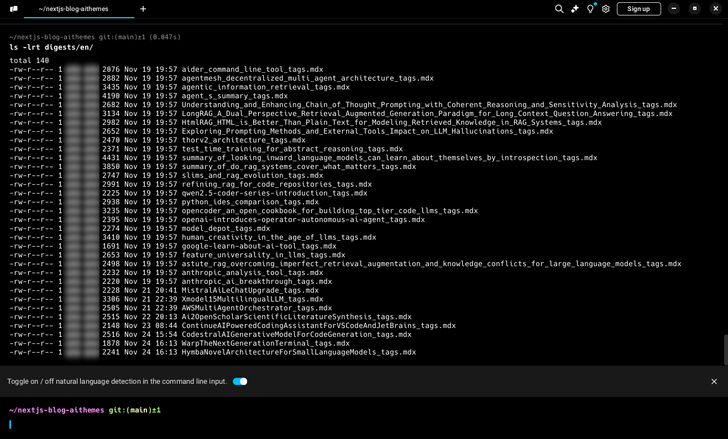Select model_depot_tags.mdx file name
The width and height of the screenshot is (728, 439).
point(226,229)
